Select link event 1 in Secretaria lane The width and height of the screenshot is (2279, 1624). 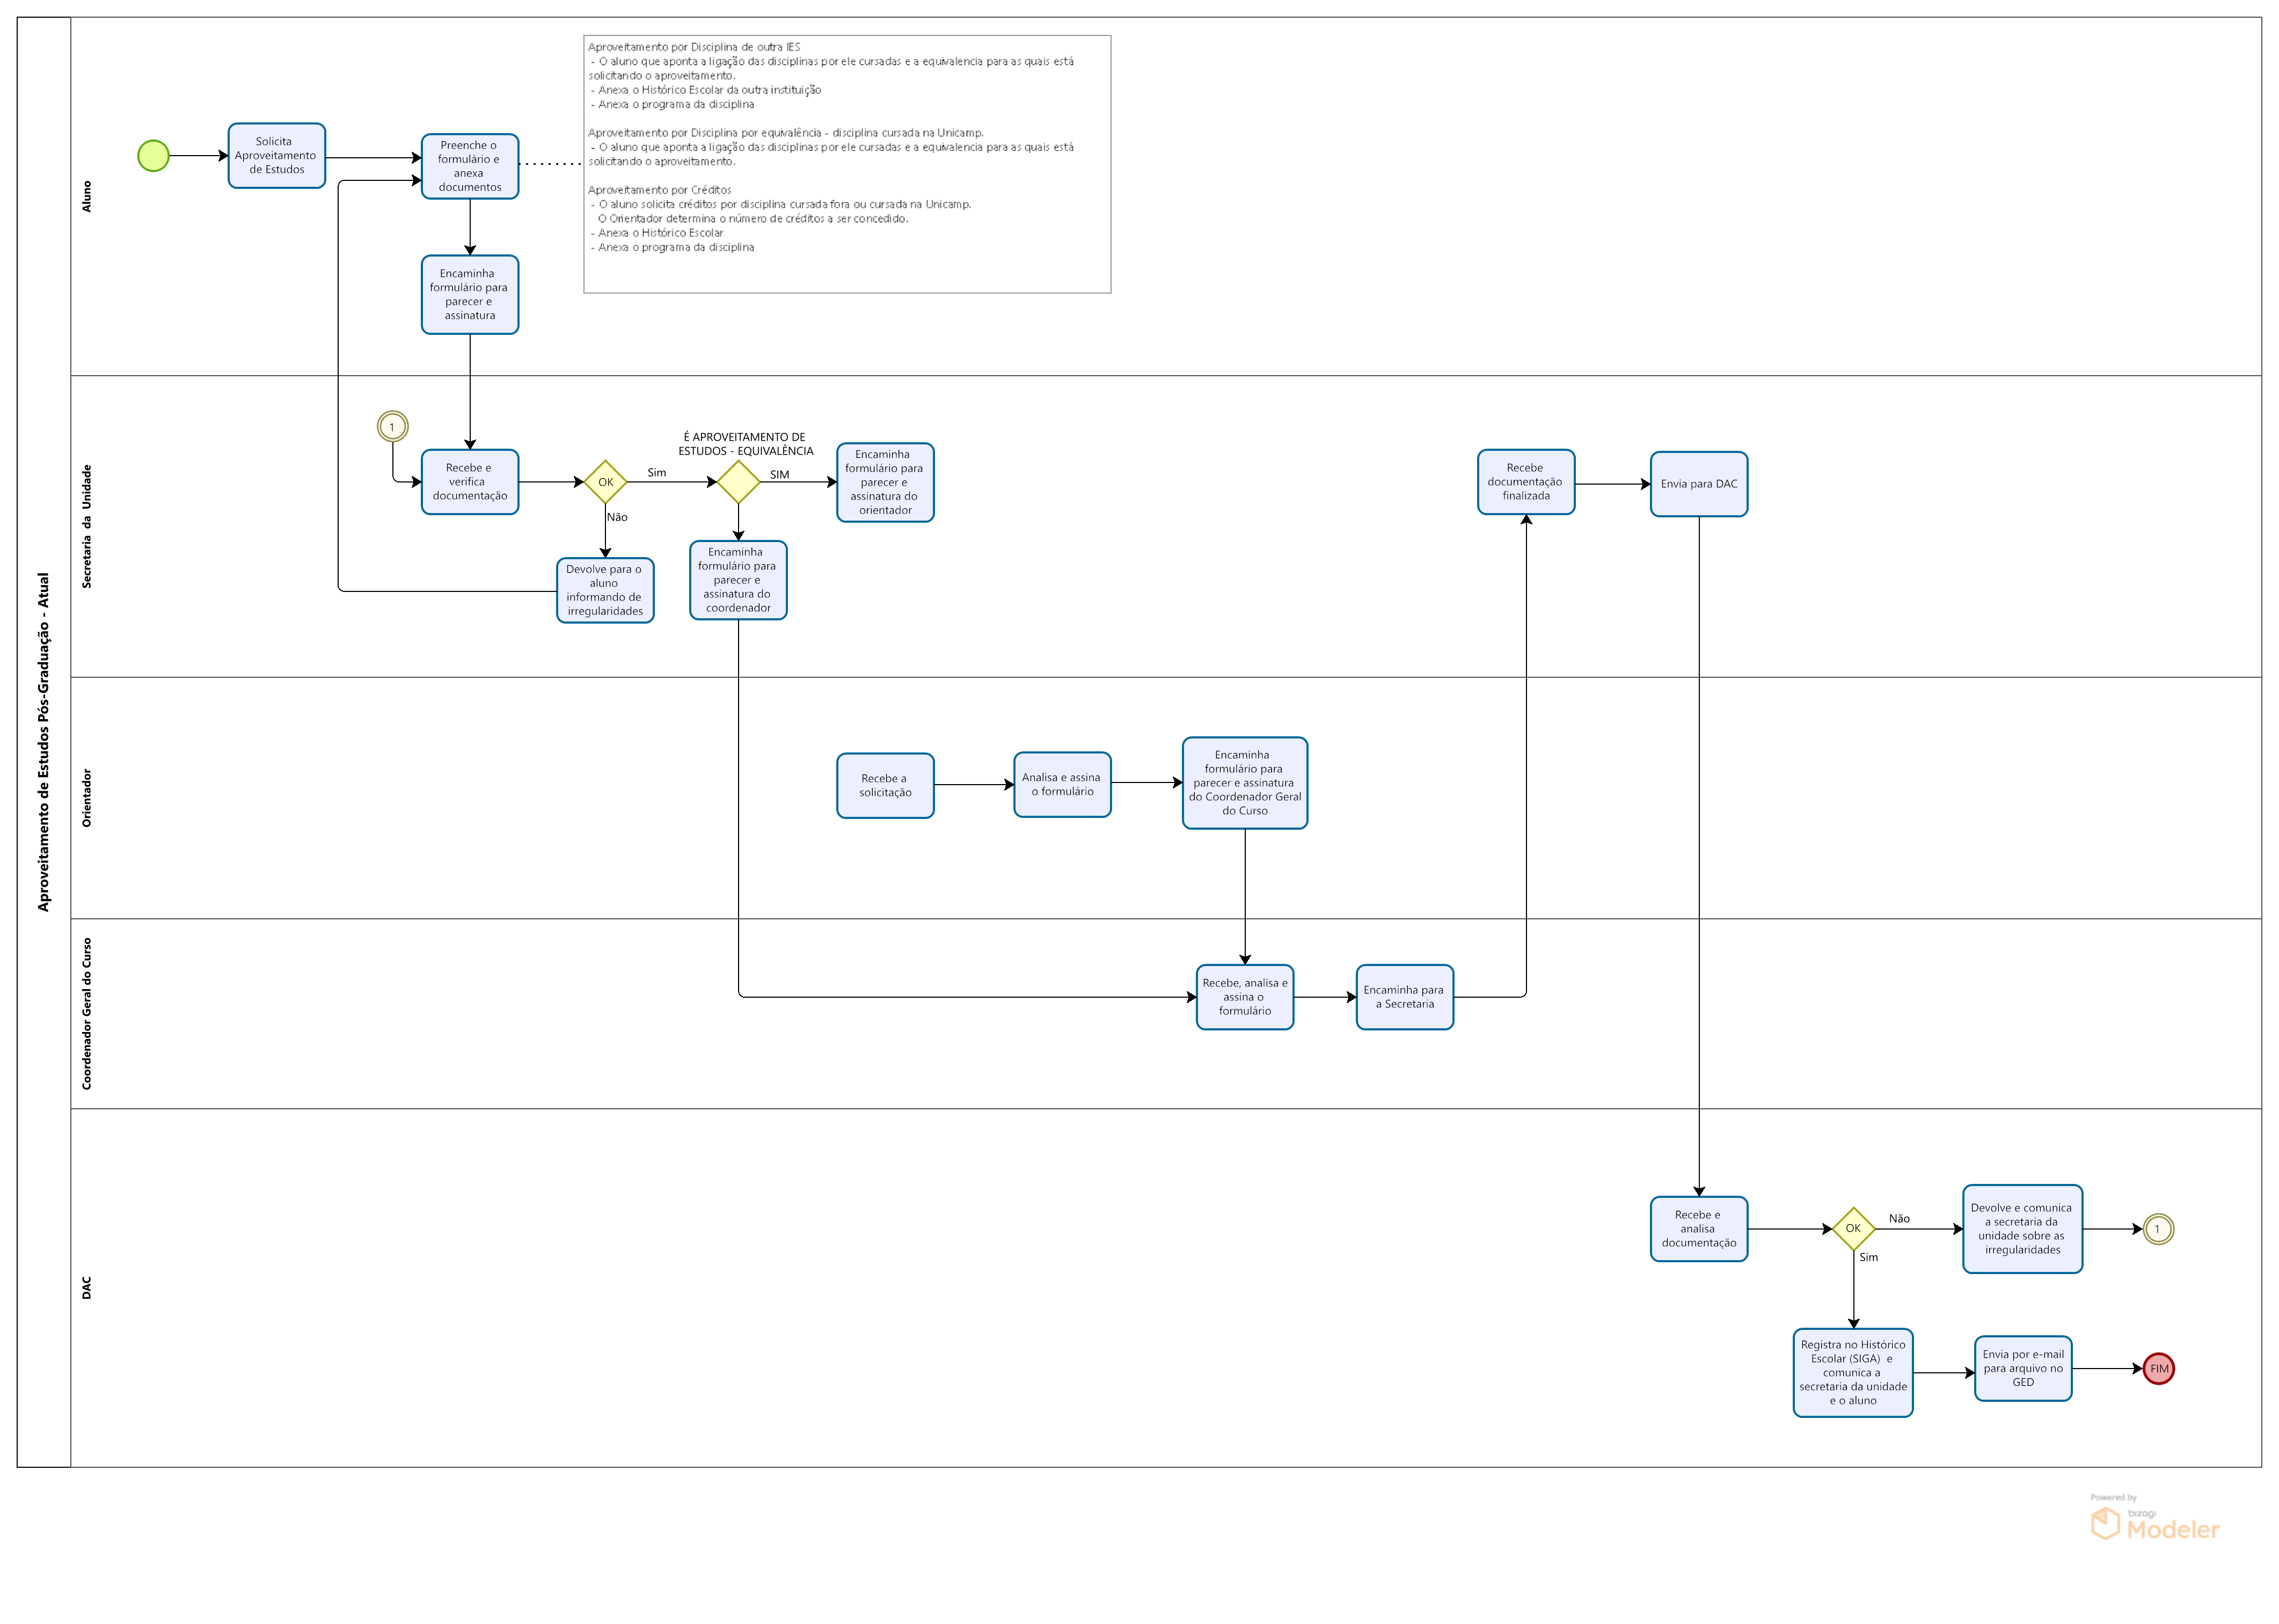tap(392, 427)
